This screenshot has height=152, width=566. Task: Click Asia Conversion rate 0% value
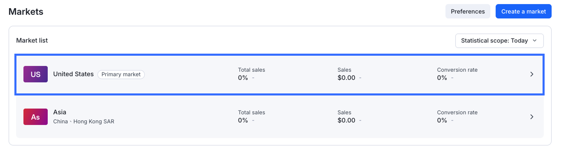[442, 120]
